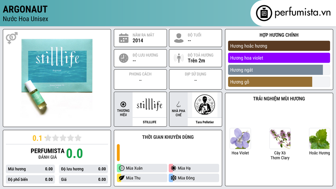
Task: Click the ARGONAUT perfume title
Action: point(25,9)
